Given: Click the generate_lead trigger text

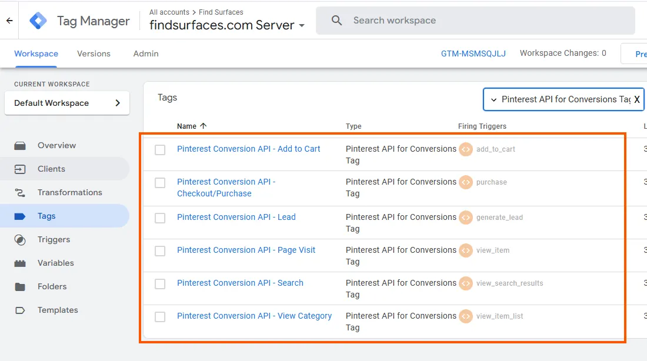Looking at the screenshot, I should tap(499, 218).
